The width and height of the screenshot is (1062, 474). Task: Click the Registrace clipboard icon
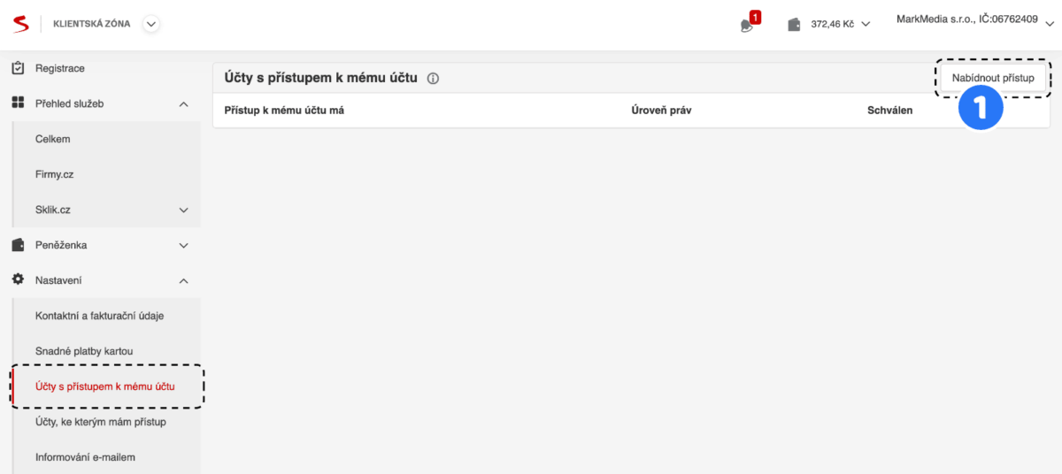[x=18, y=68]
